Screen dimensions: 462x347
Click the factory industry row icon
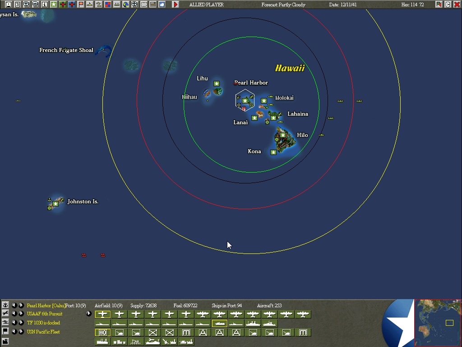pos(5,341)
